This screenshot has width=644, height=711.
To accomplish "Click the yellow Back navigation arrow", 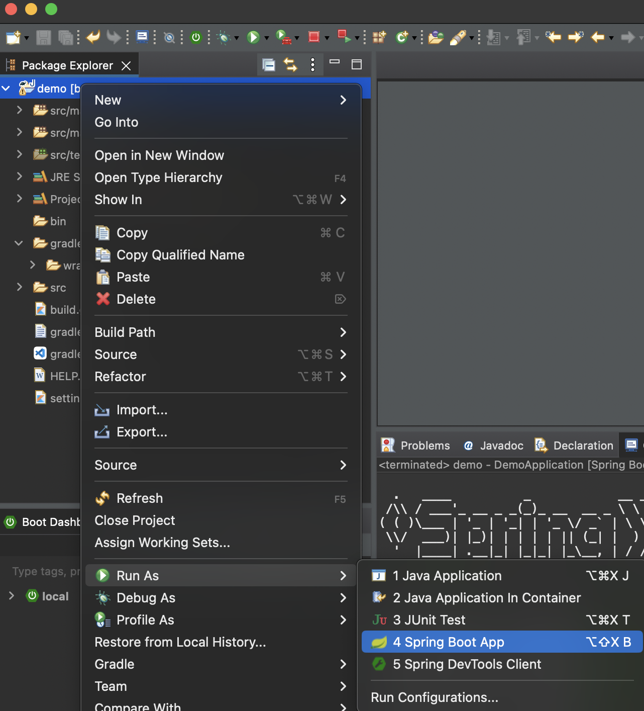I will click(597, 37).
